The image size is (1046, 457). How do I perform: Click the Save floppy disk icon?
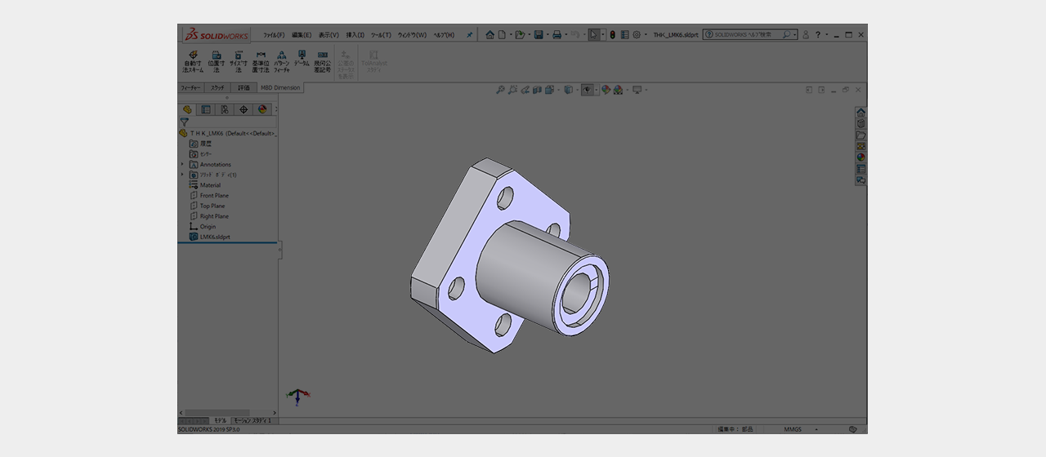(539, 35)
